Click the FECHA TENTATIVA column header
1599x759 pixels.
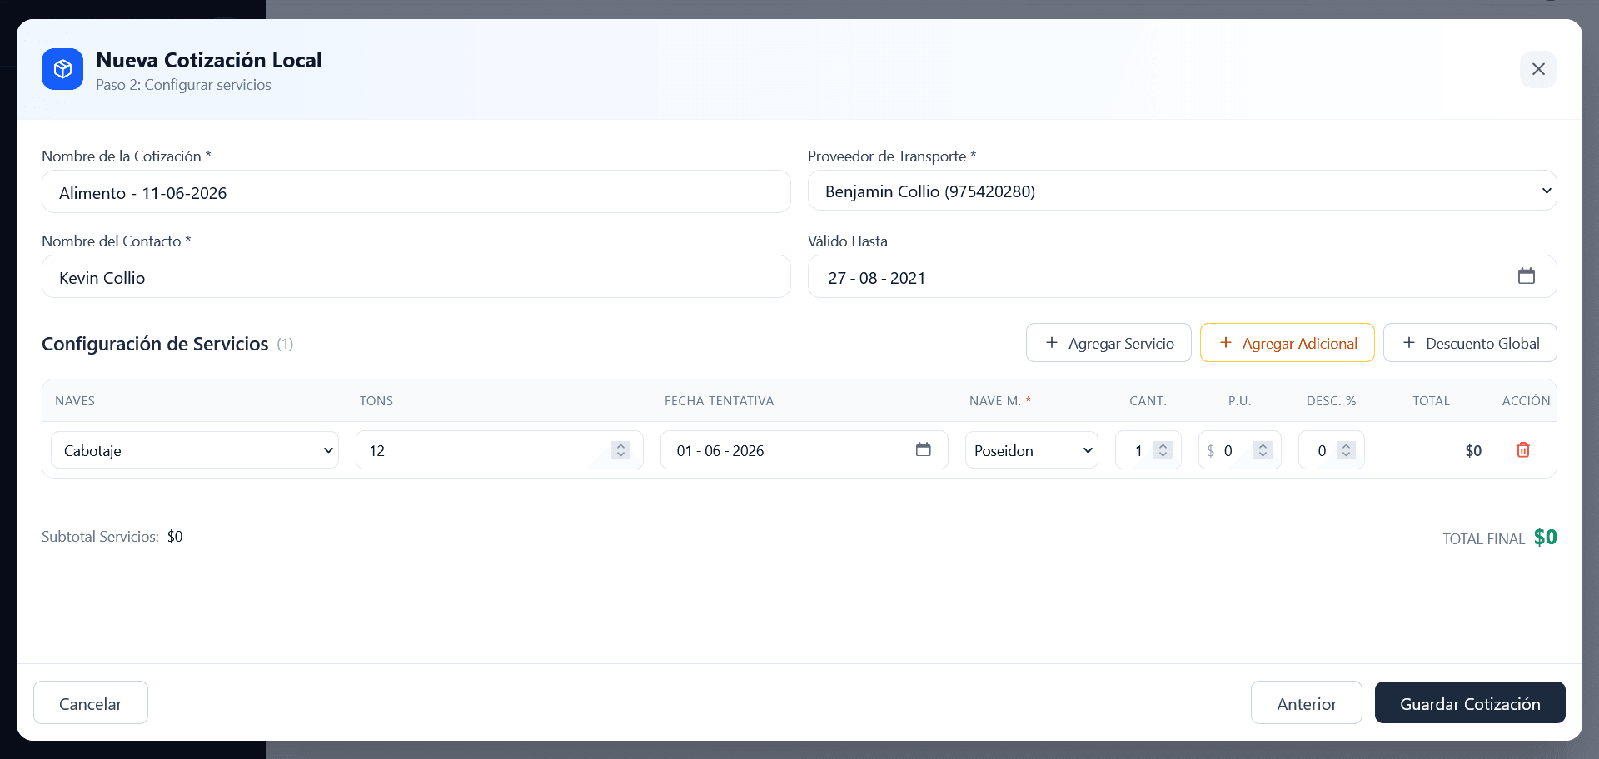[x=720, y=400]
